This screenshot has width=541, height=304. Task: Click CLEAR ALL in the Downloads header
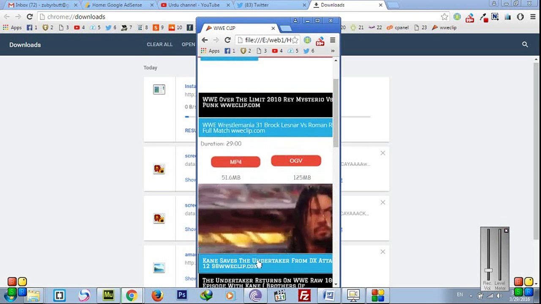coord(160,44)
